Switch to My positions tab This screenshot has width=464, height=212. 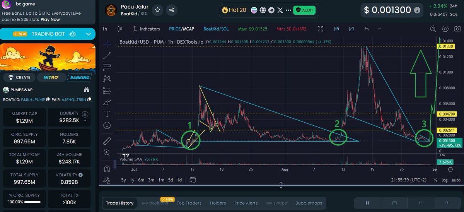click(155, 203)
